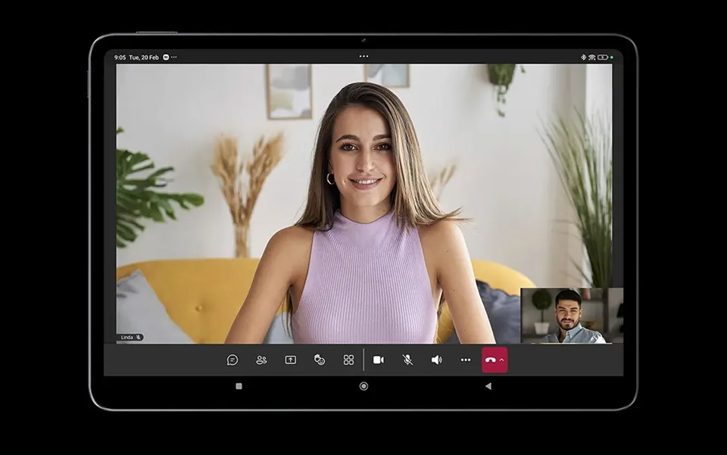This screenshot has width=727, height=455.
Task: Tap the Tue, 20 Feb date
Action: pyautogui.click(x=144, y=58)
